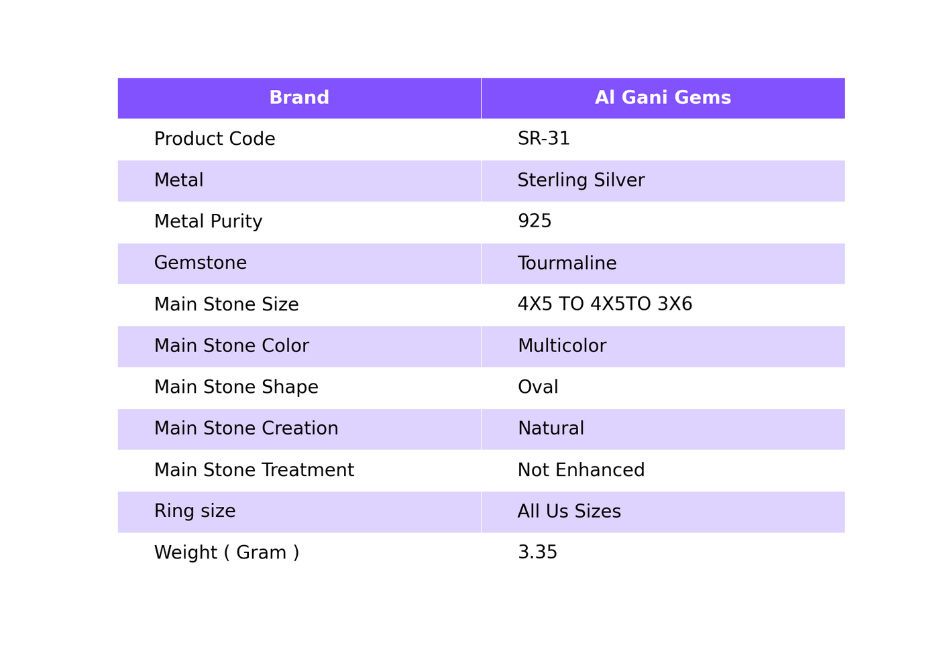Click the Natural creation value
The width and height of the screenshot is (939, 645).
[551, 429]
